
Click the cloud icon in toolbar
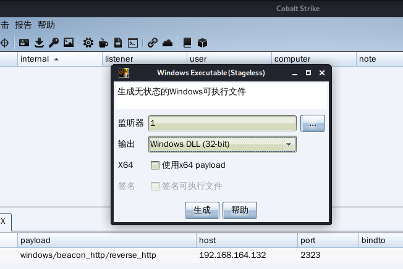[x=168, y=43]
